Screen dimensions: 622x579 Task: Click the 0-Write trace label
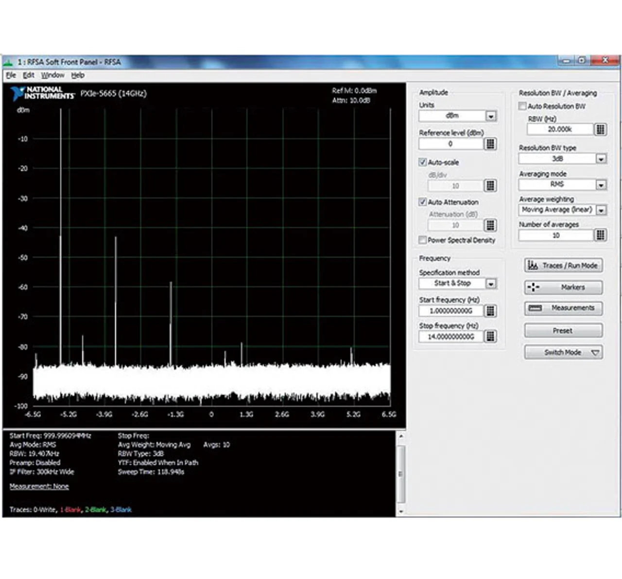tap(45, 510)
